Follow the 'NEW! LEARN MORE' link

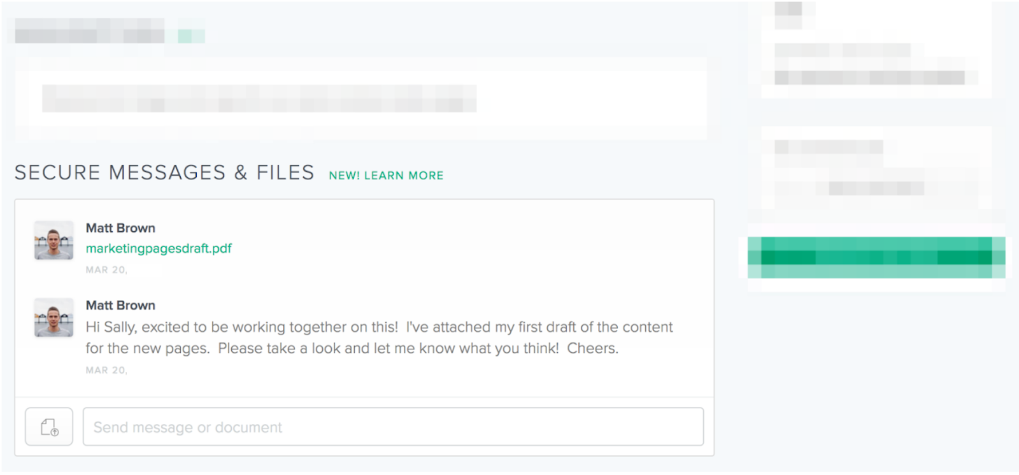[x=386, y=175]
